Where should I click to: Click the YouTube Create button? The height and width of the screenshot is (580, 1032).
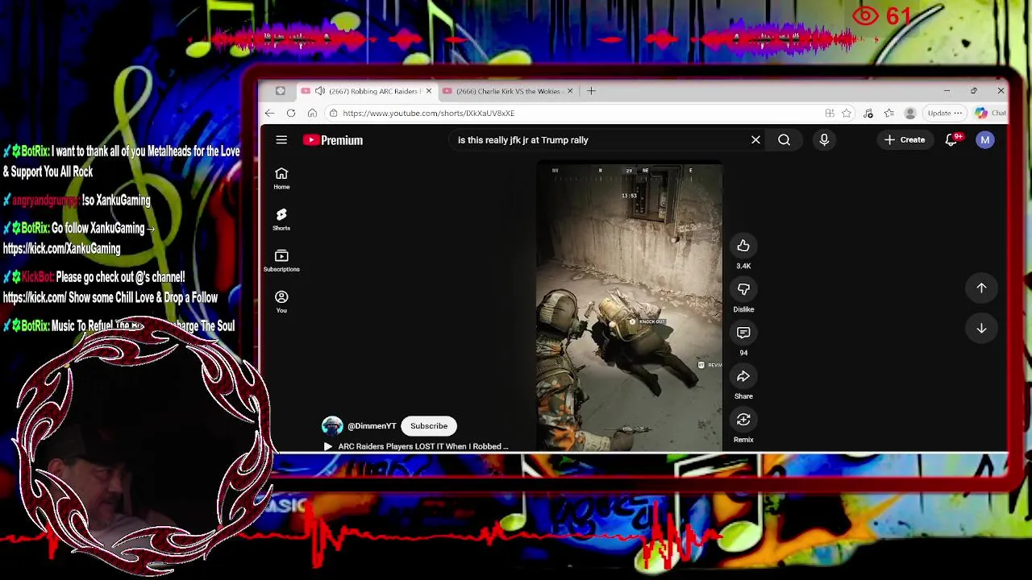(x=905, y=140)
